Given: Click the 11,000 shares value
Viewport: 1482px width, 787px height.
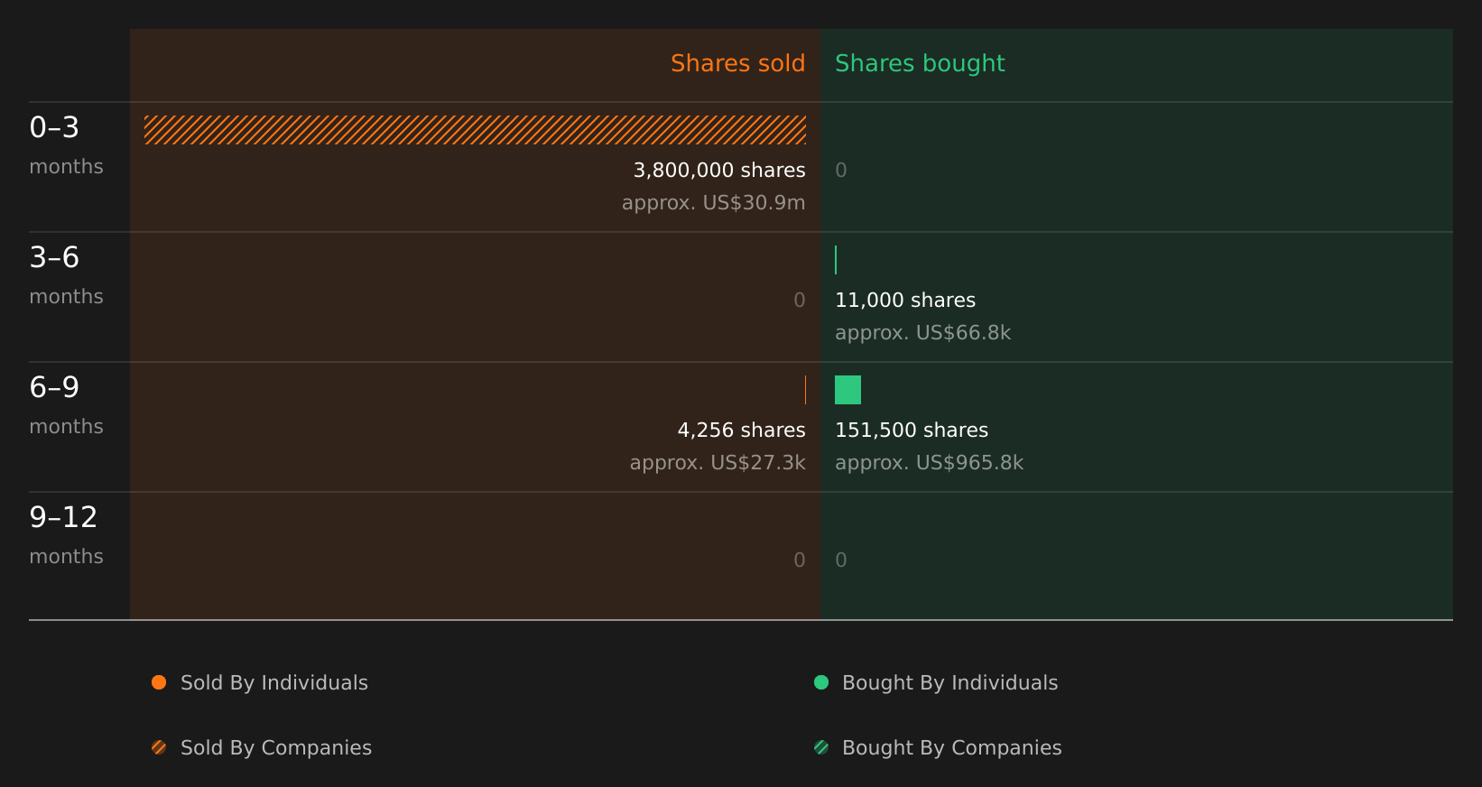Looking at the screenshot, I should [905, 300].
